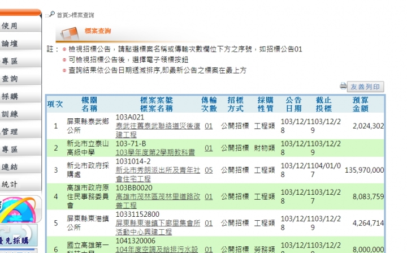The height and width of the screenshot is (253, 407).
Task: Click 勞務類 in row 6
Action: [x=264, y=250]
